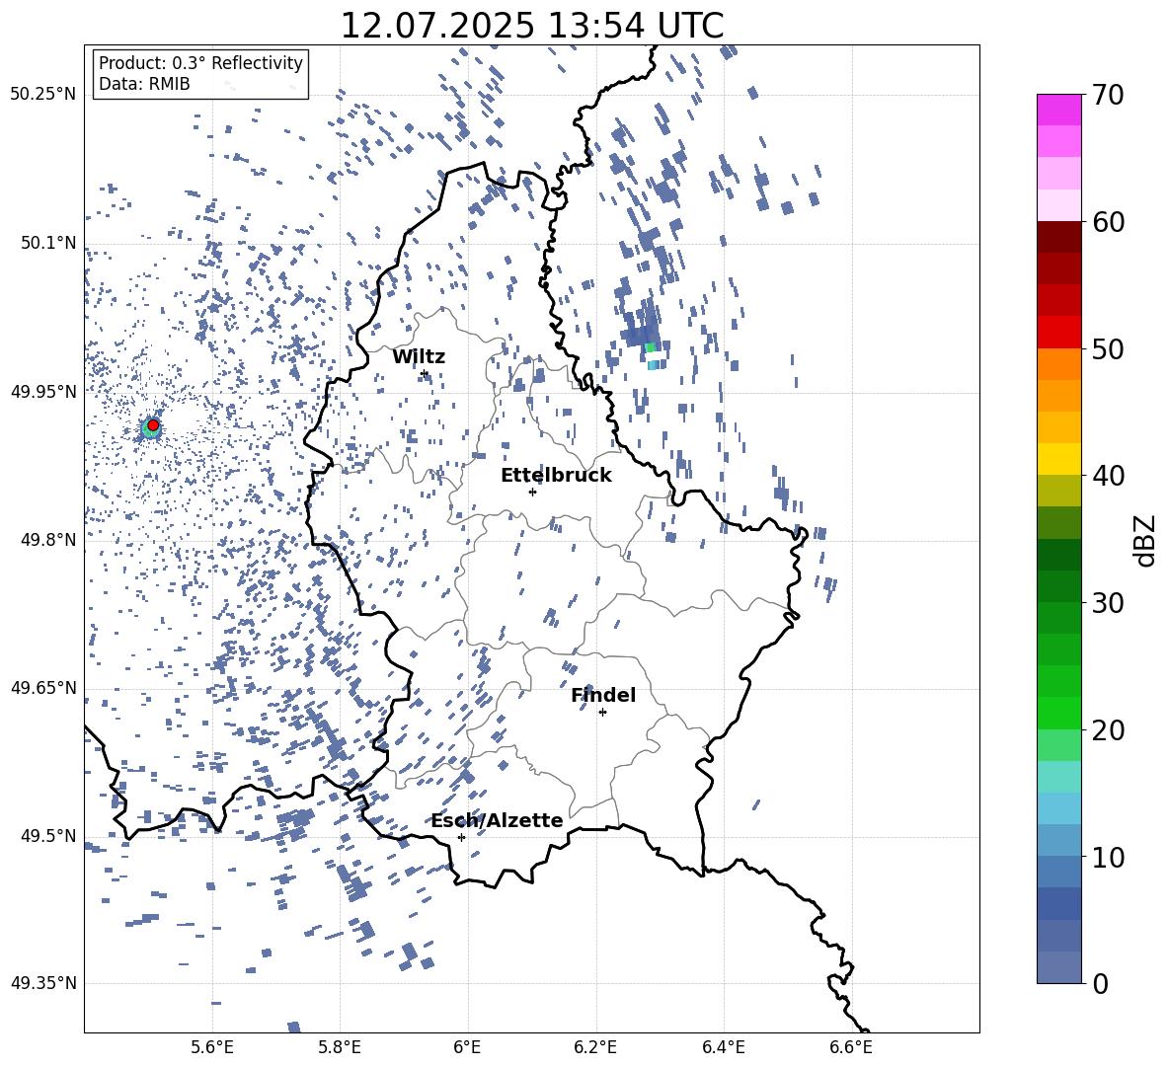Click the colorbar tick label 70
This screenshot has height=1067, width=1169.
1108,95
